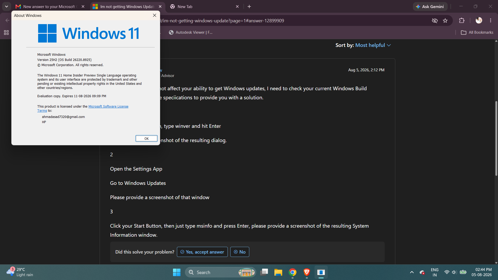Click the Ask Gemini button

(x=430, y=6)
